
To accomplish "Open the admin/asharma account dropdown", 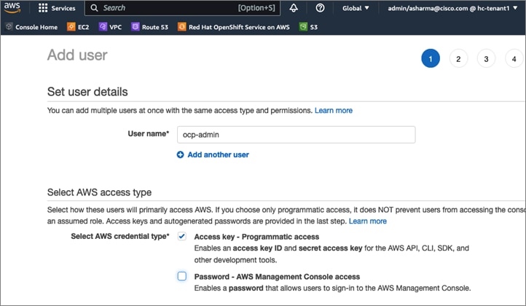I will tap(452, 8).
